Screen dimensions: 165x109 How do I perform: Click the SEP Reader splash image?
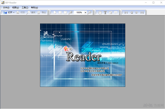click(x=82, y=55)
